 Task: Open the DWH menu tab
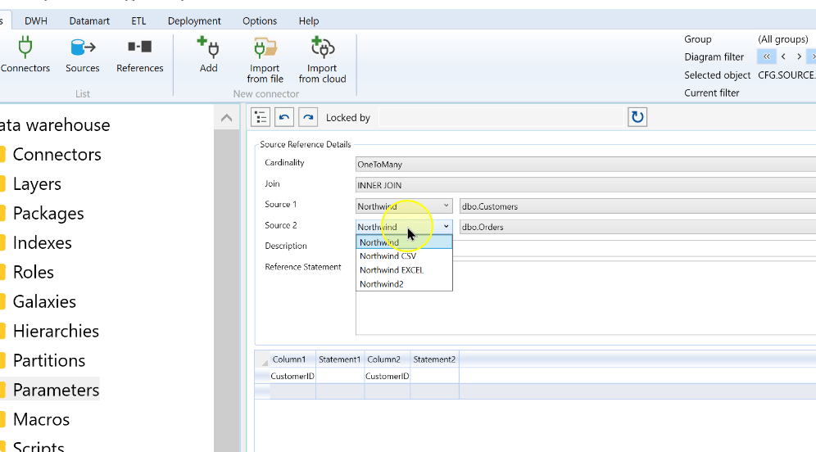coord(36,20)
